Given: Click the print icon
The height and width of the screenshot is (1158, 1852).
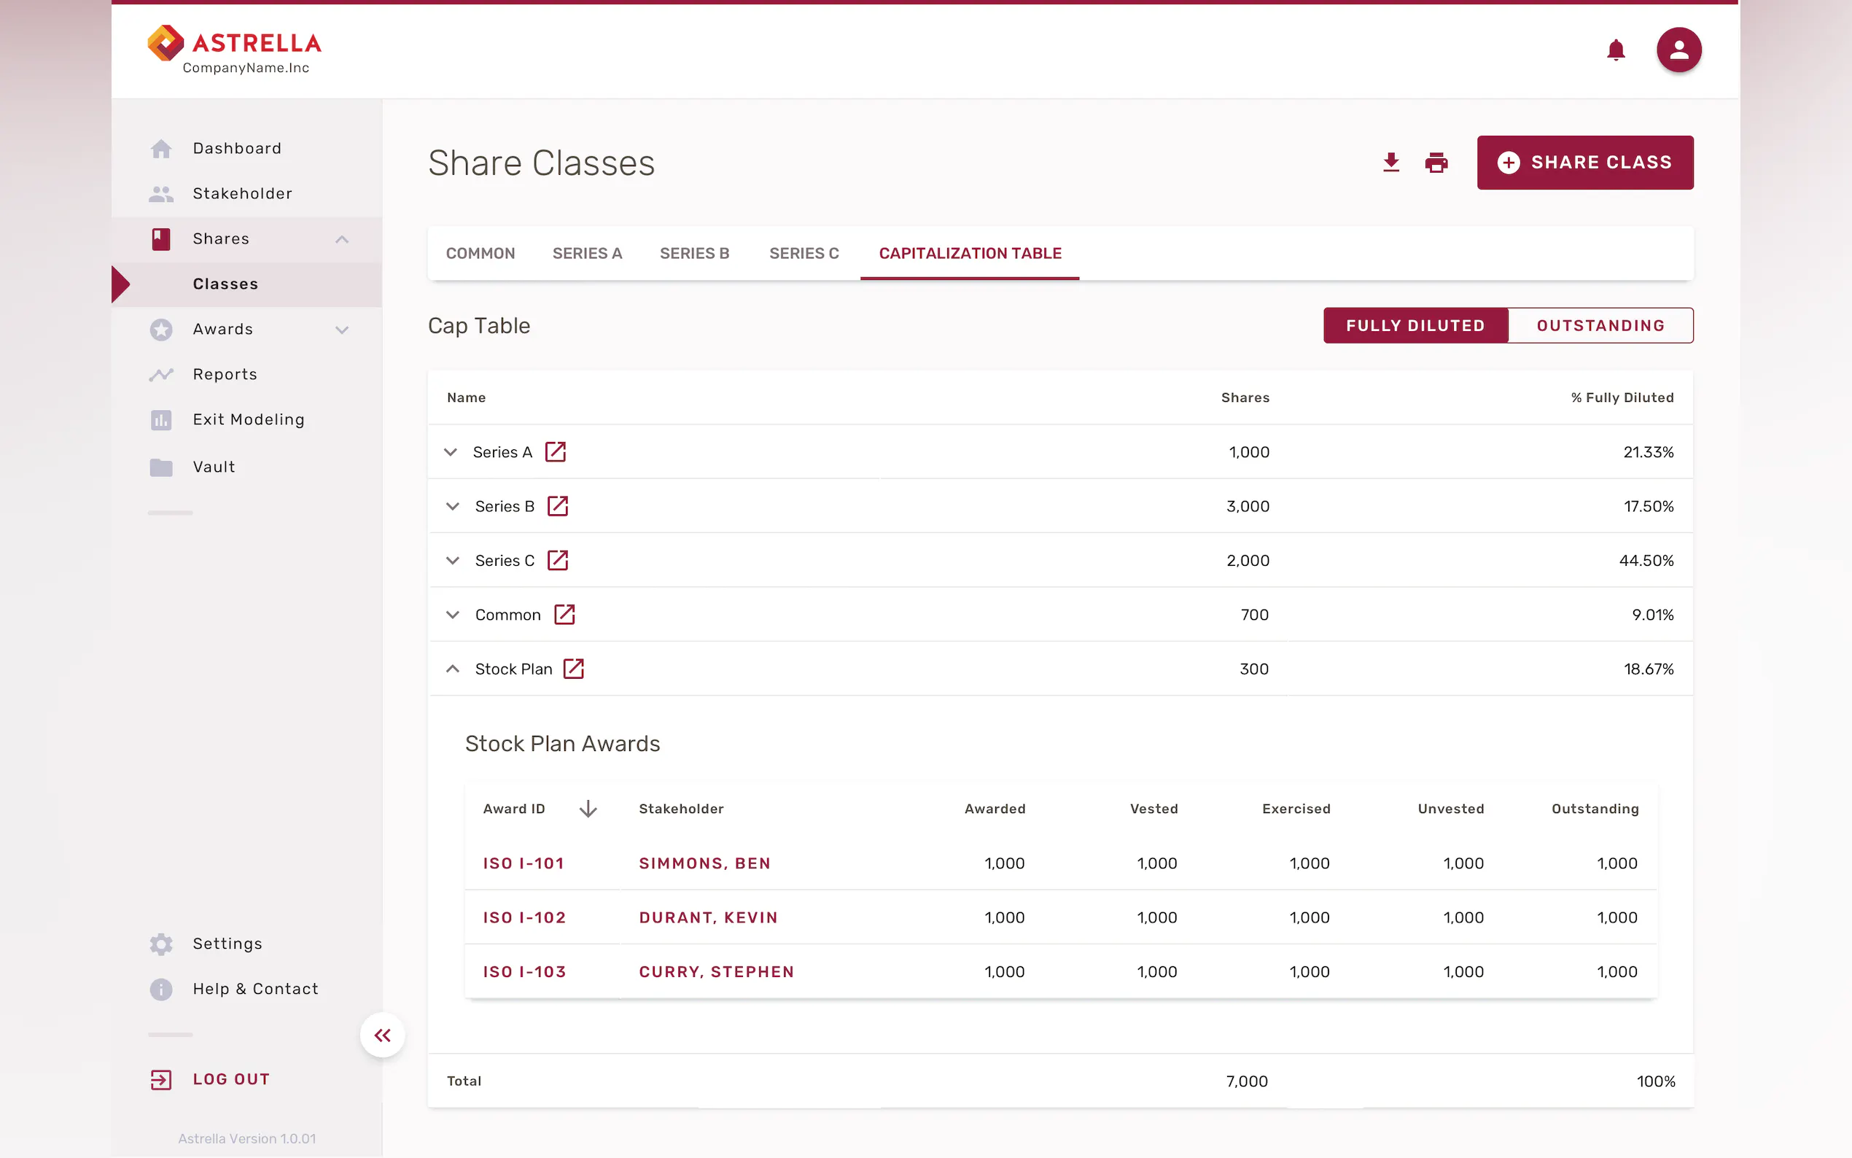Looking at the screenshot, I should point(1436,163).
